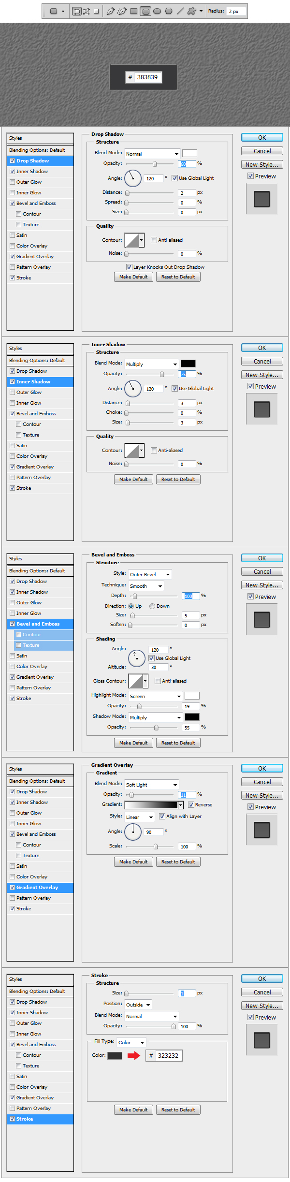The width and height of the screenshot is (290, 1182).
Task: Open Stroke Position Outside dropdown
Action: (138, 1005)
